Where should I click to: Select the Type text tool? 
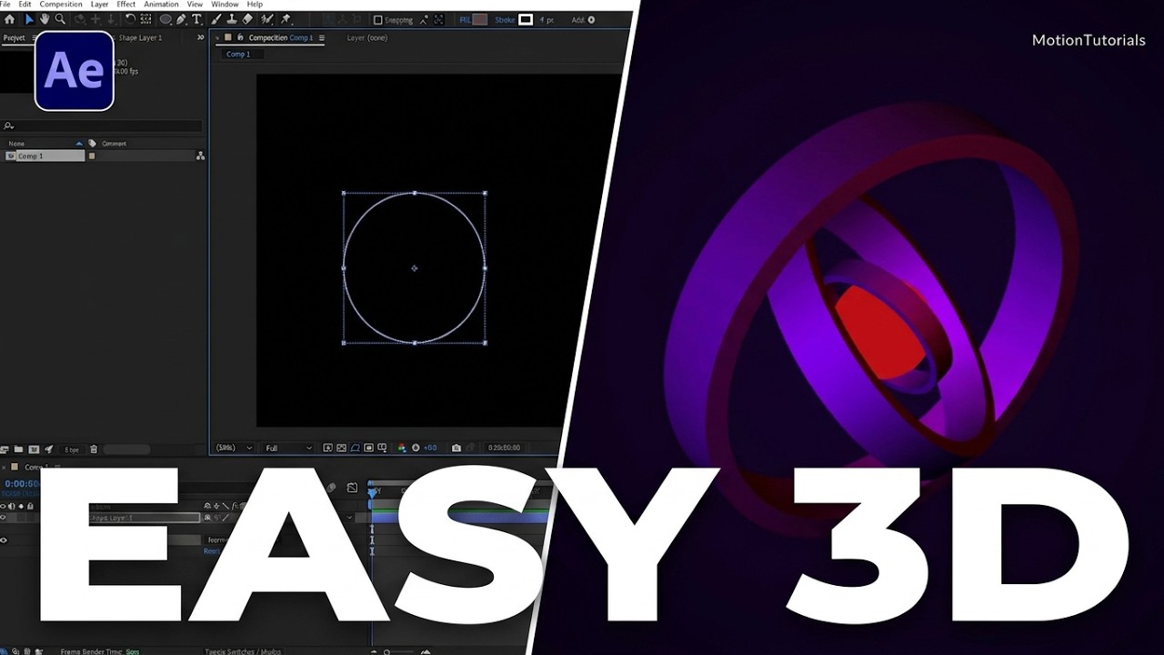(x=196, y=19)
